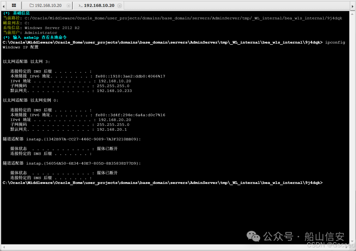Click the terminal prompt icon on second tab
The height and width of the screenshot is (251, 356).
pyautogui.click(x=81, y=6)
